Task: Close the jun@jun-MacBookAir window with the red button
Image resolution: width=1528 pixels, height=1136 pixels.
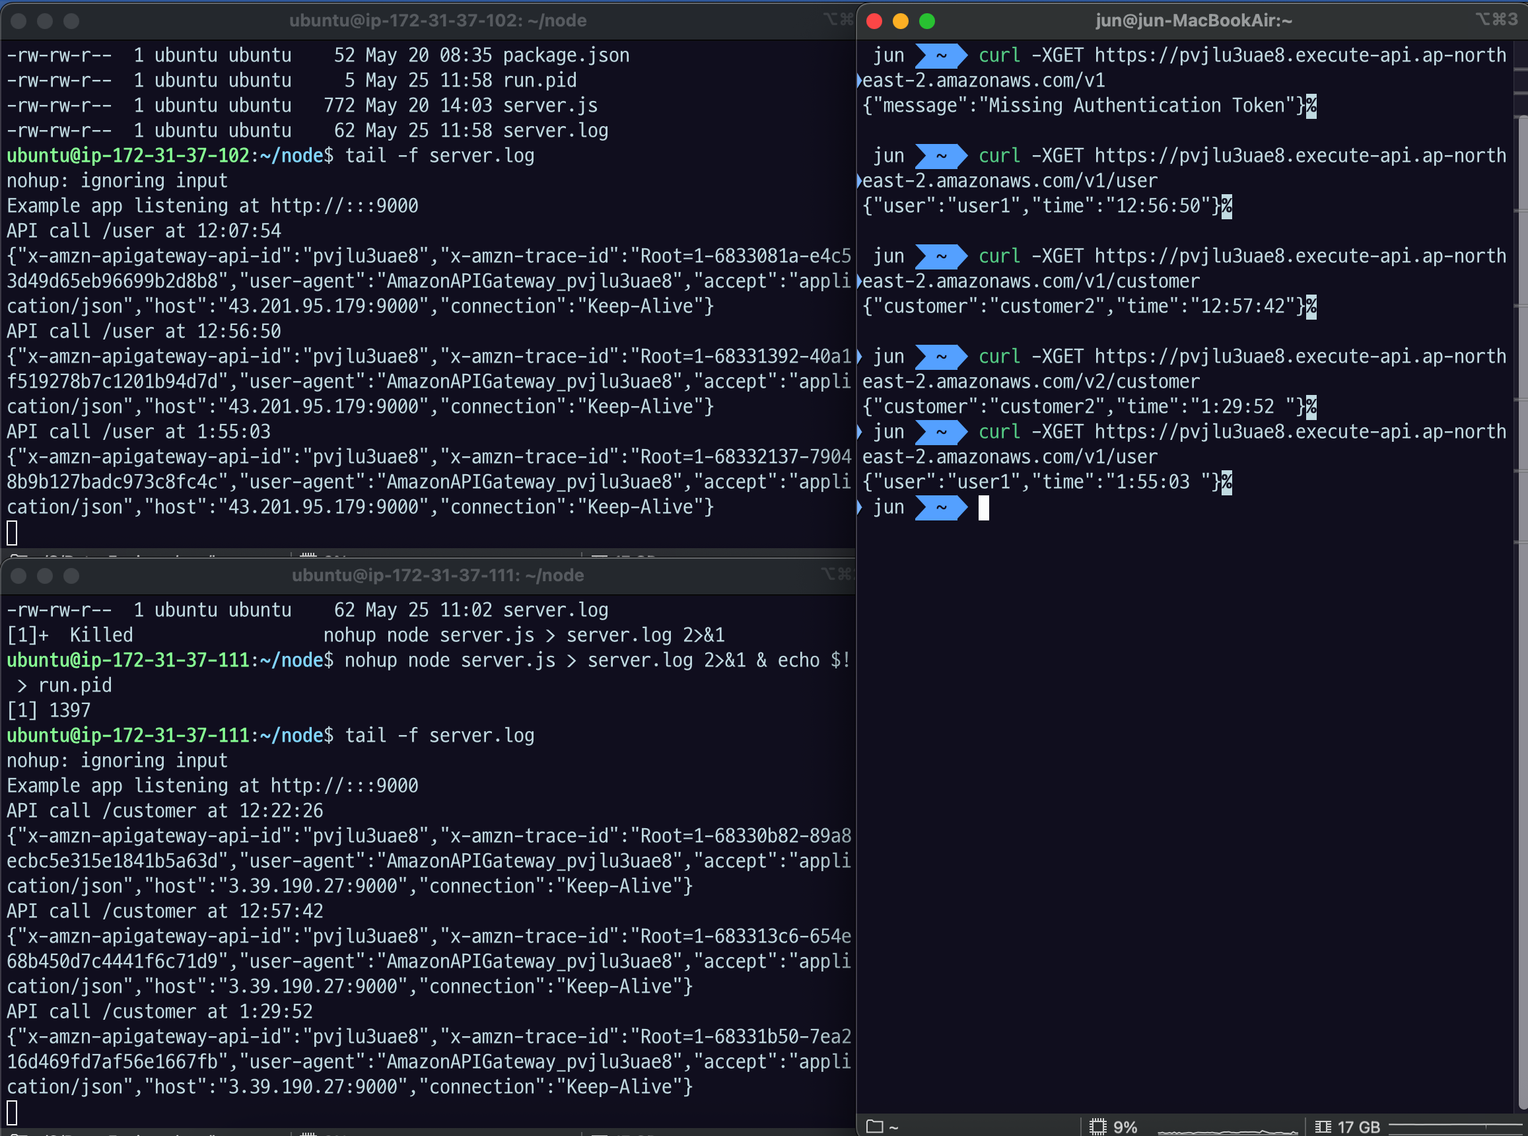Action: pyautogui.click(x=874, y=21)
